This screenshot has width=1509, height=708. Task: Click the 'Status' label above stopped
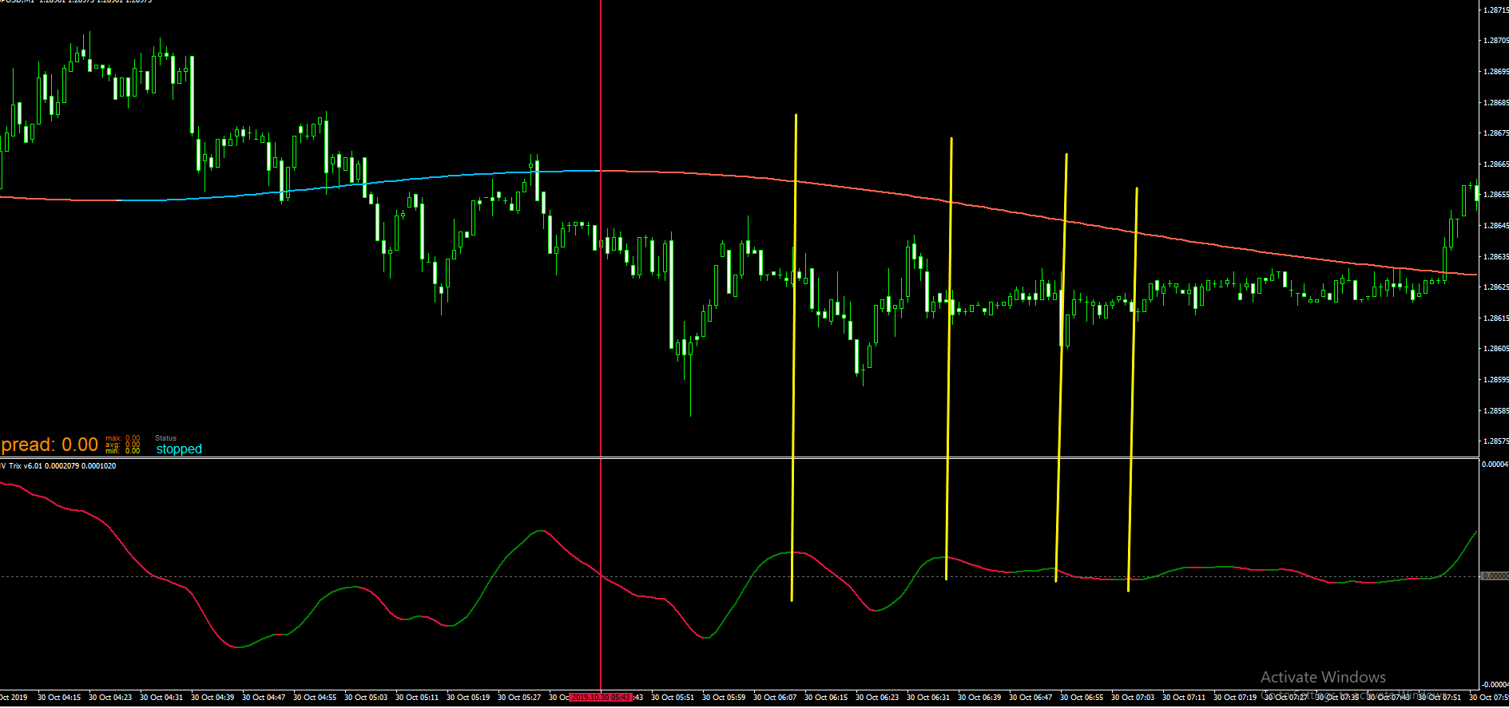click(165, 438)
